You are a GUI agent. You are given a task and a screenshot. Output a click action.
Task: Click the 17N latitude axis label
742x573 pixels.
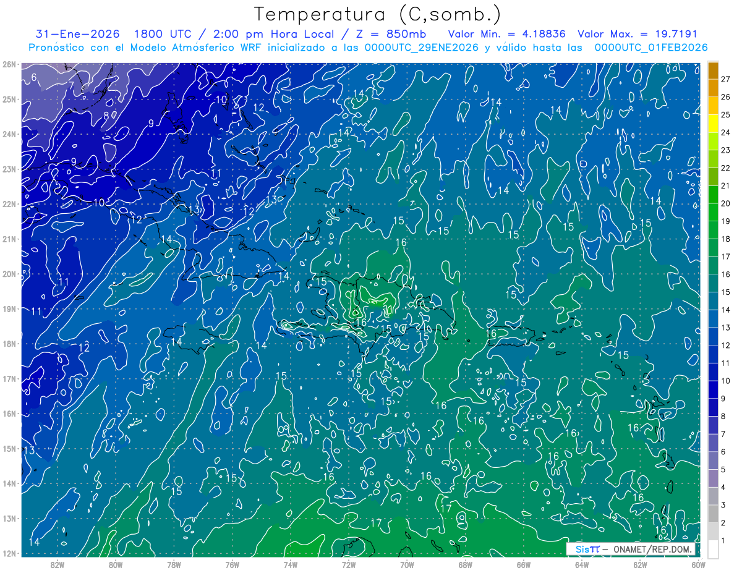[9, 379]
